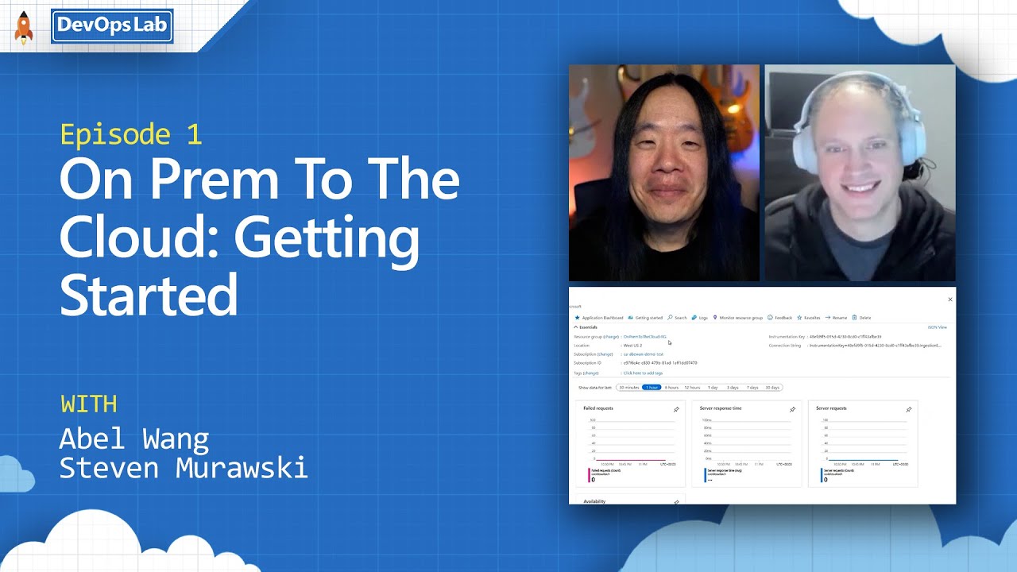Click the rocket icon beside DevOps Lab

click(24, 28)
